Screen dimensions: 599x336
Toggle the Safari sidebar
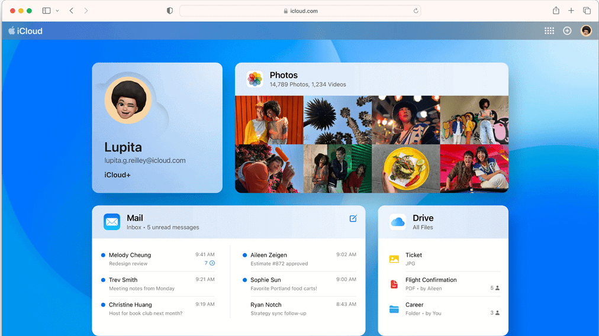pyautogui.click(x=47, y=11)
